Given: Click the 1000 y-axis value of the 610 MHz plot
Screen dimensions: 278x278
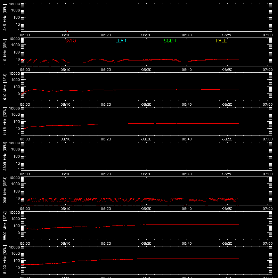Looking at the screenshot, I should point(16,80).
